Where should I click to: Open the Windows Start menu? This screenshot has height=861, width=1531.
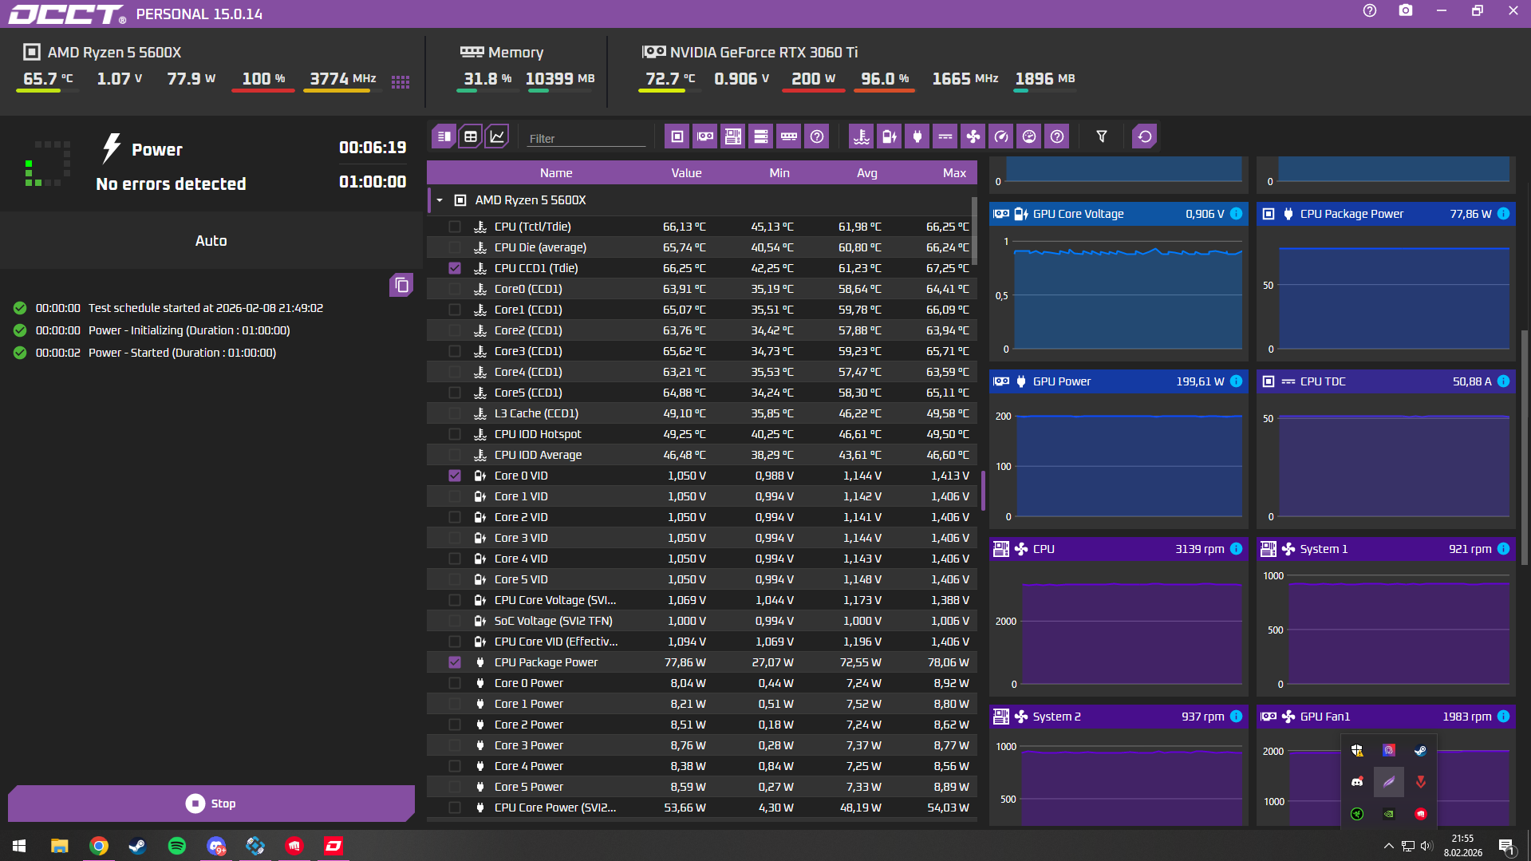click(x=19, y=846)
